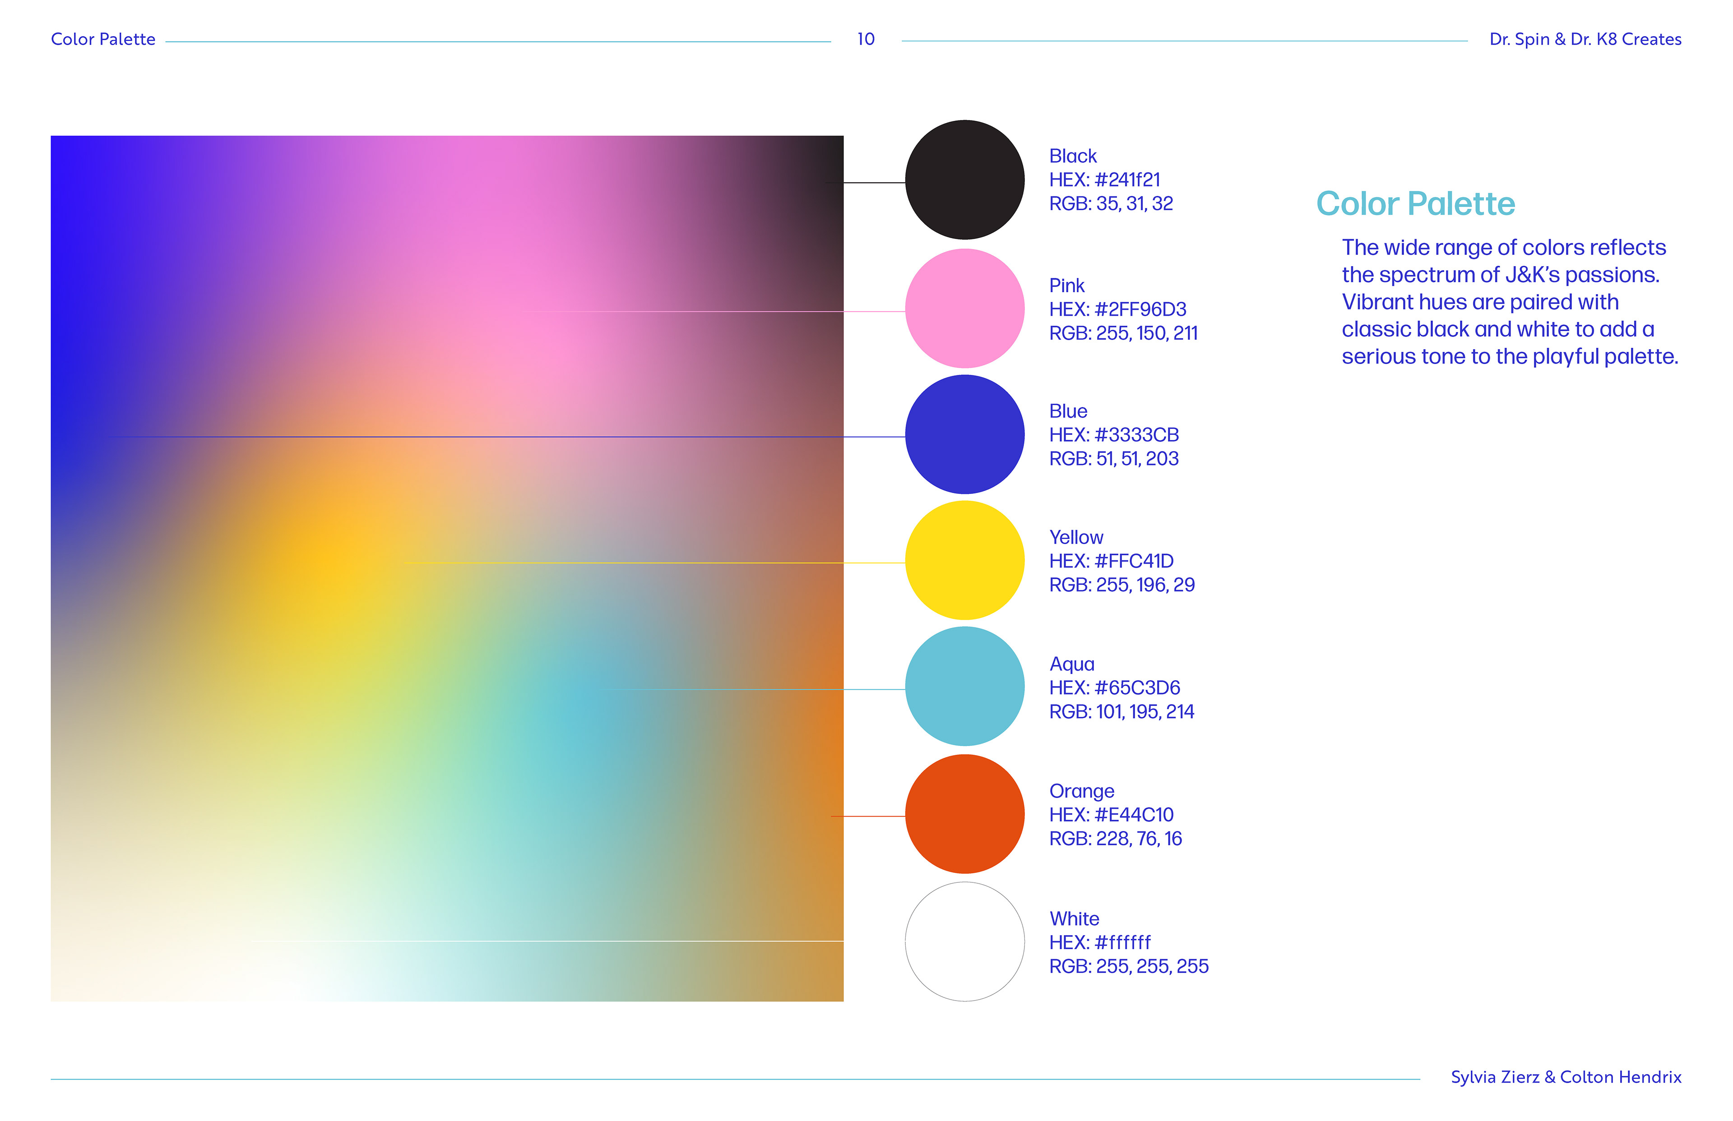Click 'Sylvia Zierz & Colton Hendrix' footer text
This screenshot has height=1121, width=1733.
tap(1566, 1077)
